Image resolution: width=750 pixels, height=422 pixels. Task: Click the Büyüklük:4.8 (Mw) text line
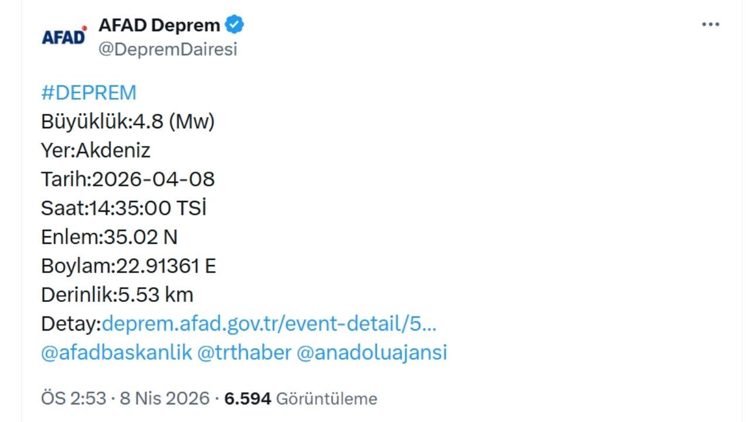point(128,121)
